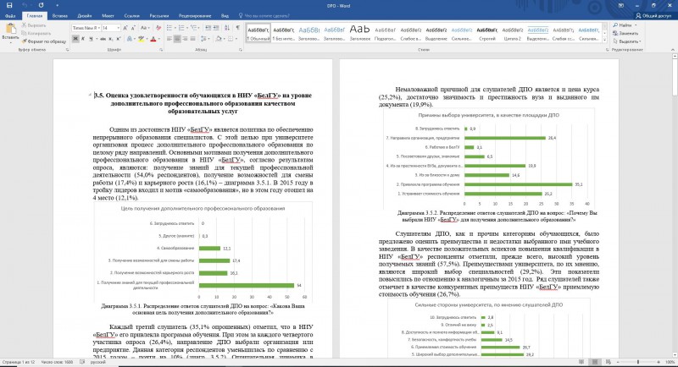Apply the red font color (A)
678x367 pixels.
click(x=153, y=39)
